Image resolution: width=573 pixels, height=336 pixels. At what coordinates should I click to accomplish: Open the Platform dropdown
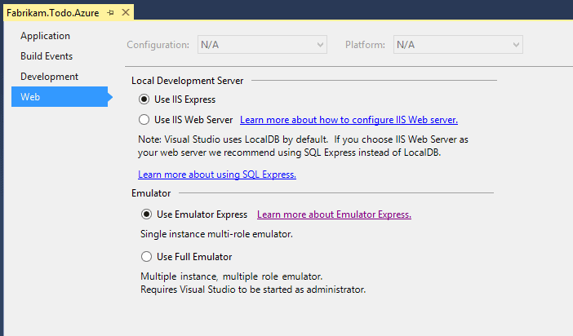click(x=458, y=45)
